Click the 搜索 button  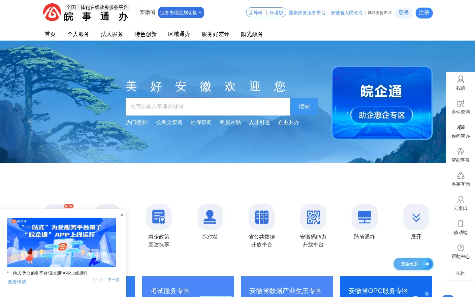pyautogui.click(x=304, y=106)
